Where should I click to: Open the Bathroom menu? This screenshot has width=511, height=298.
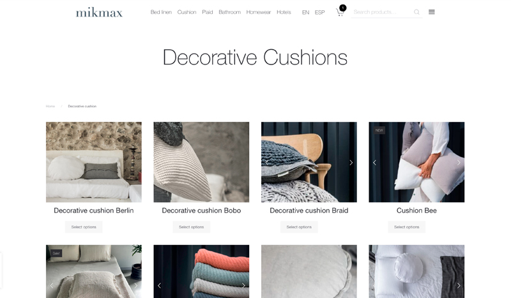tap(229, 12)
